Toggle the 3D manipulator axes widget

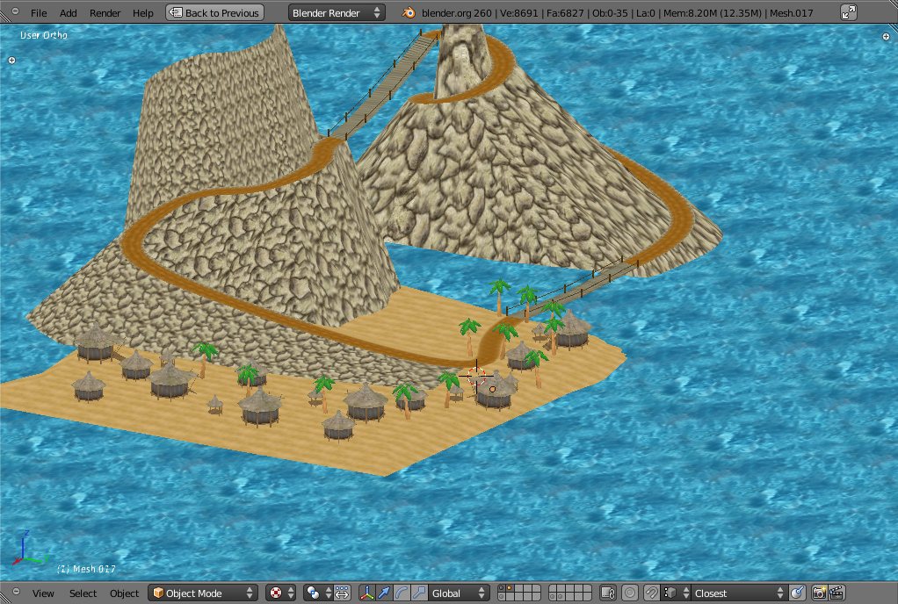[x=367, y=593]
